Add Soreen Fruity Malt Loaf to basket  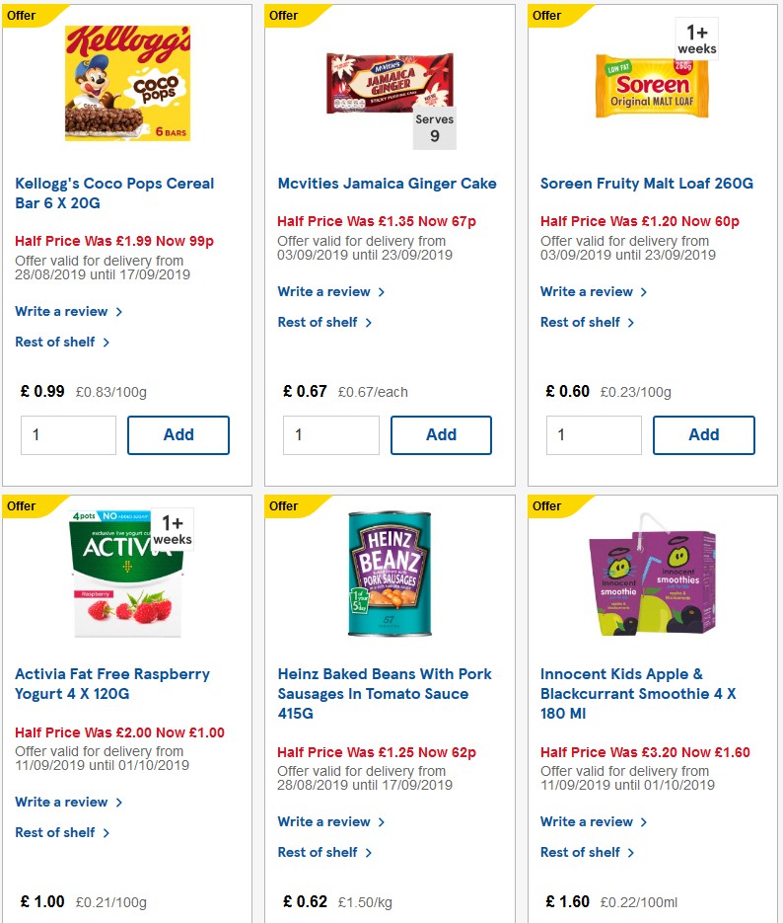click(x=704, y=434)
